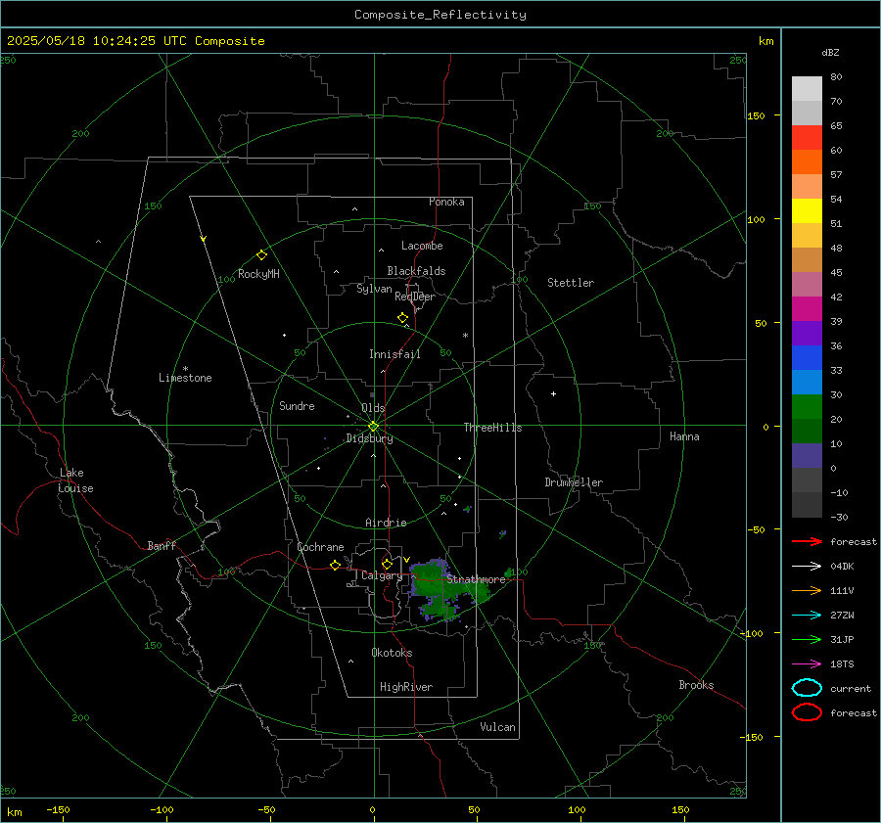Viewport: 881px width, 823px height.
Task: Click the Sylvan label
Action: (374, 289)
